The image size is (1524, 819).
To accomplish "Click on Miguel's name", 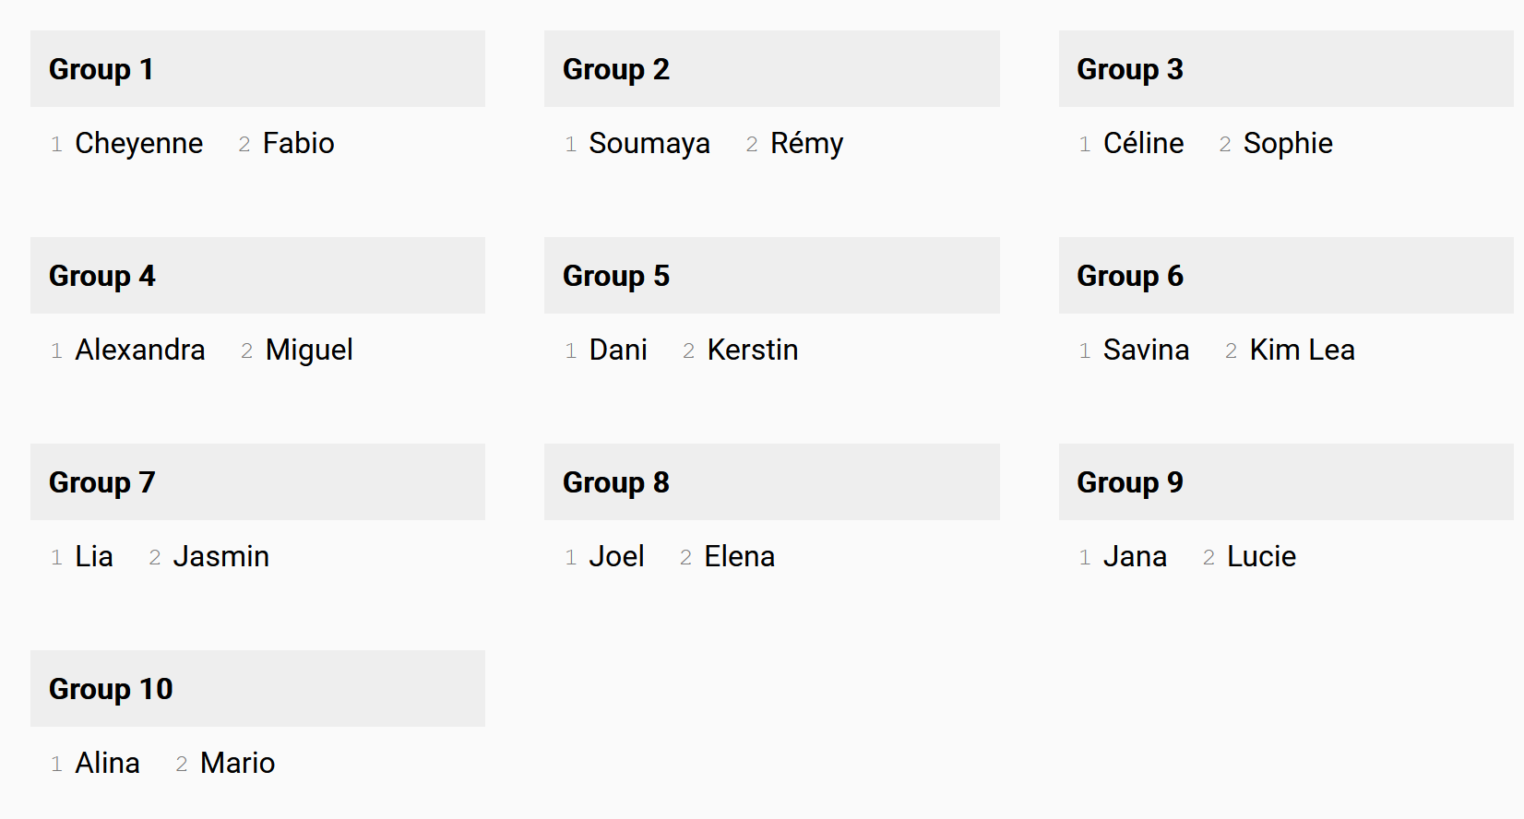I will [x=309, y=350].
